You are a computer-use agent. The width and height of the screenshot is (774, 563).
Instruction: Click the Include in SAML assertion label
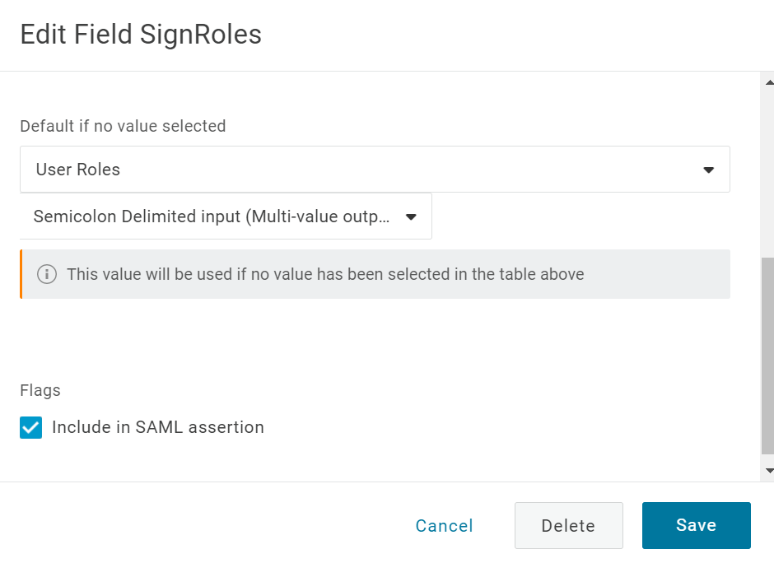click(157, 427)
